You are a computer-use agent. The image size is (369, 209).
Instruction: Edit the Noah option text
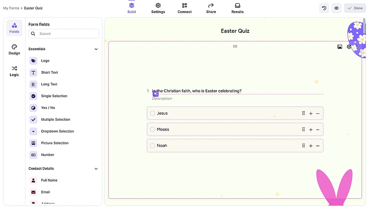(162, 146)
